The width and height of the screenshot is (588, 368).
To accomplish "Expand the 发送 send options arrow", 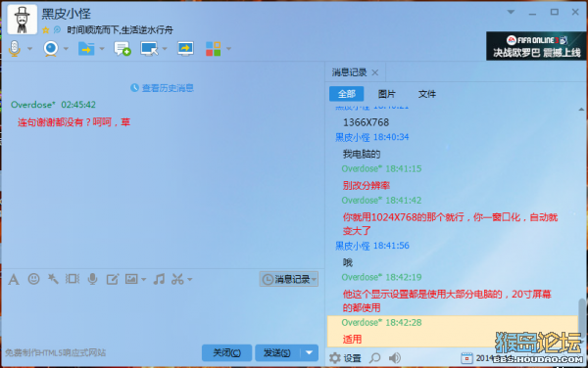I will tap(309, 352).
